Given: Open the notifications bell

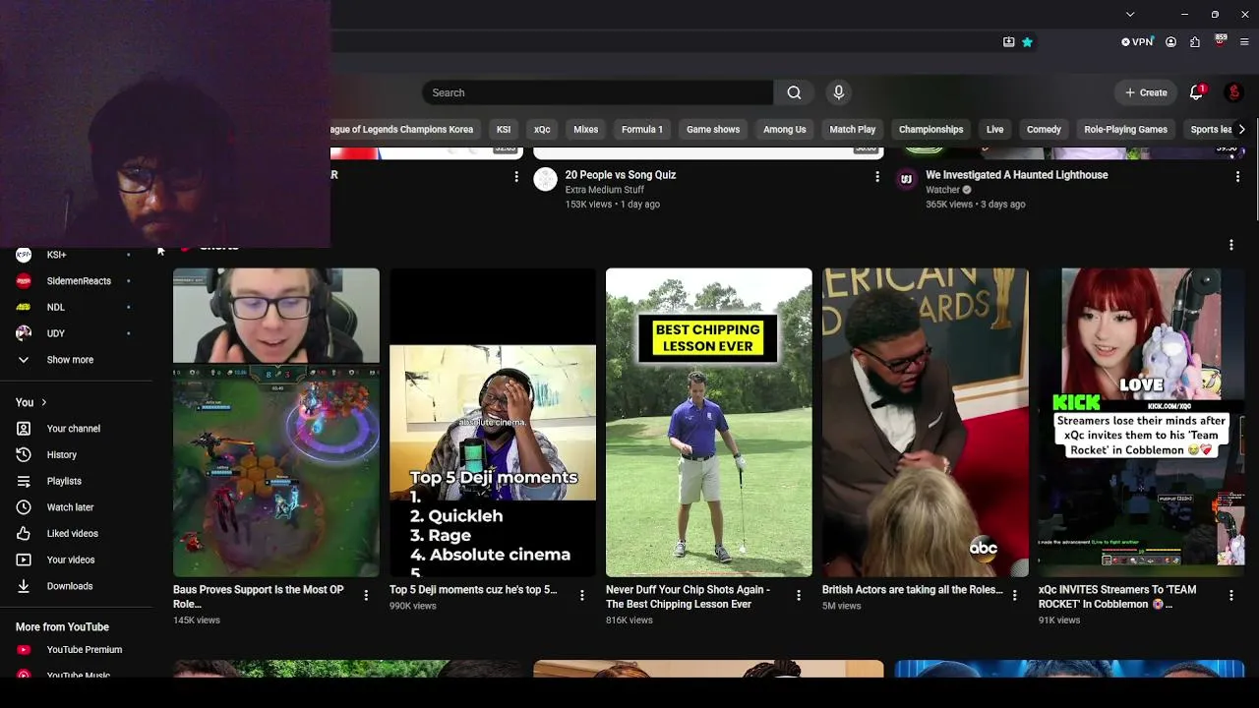Looking at the screenshot, I should click(1196, 92).
